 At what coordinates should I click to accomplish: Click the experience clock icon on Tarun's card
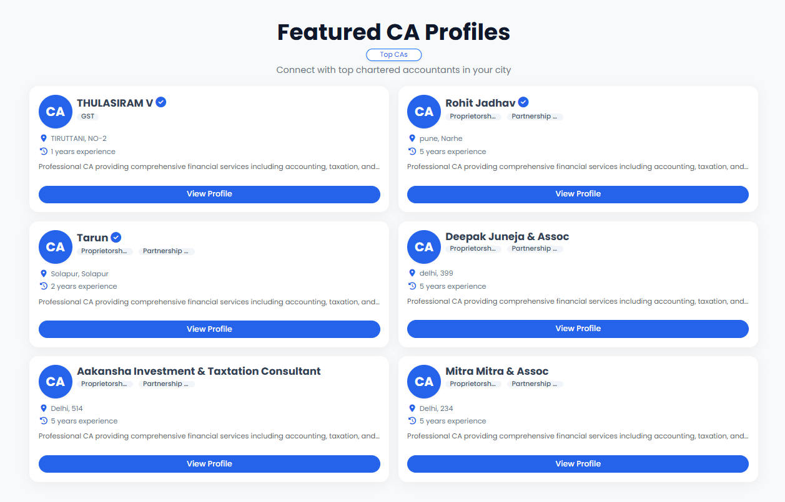pos(44,286)
